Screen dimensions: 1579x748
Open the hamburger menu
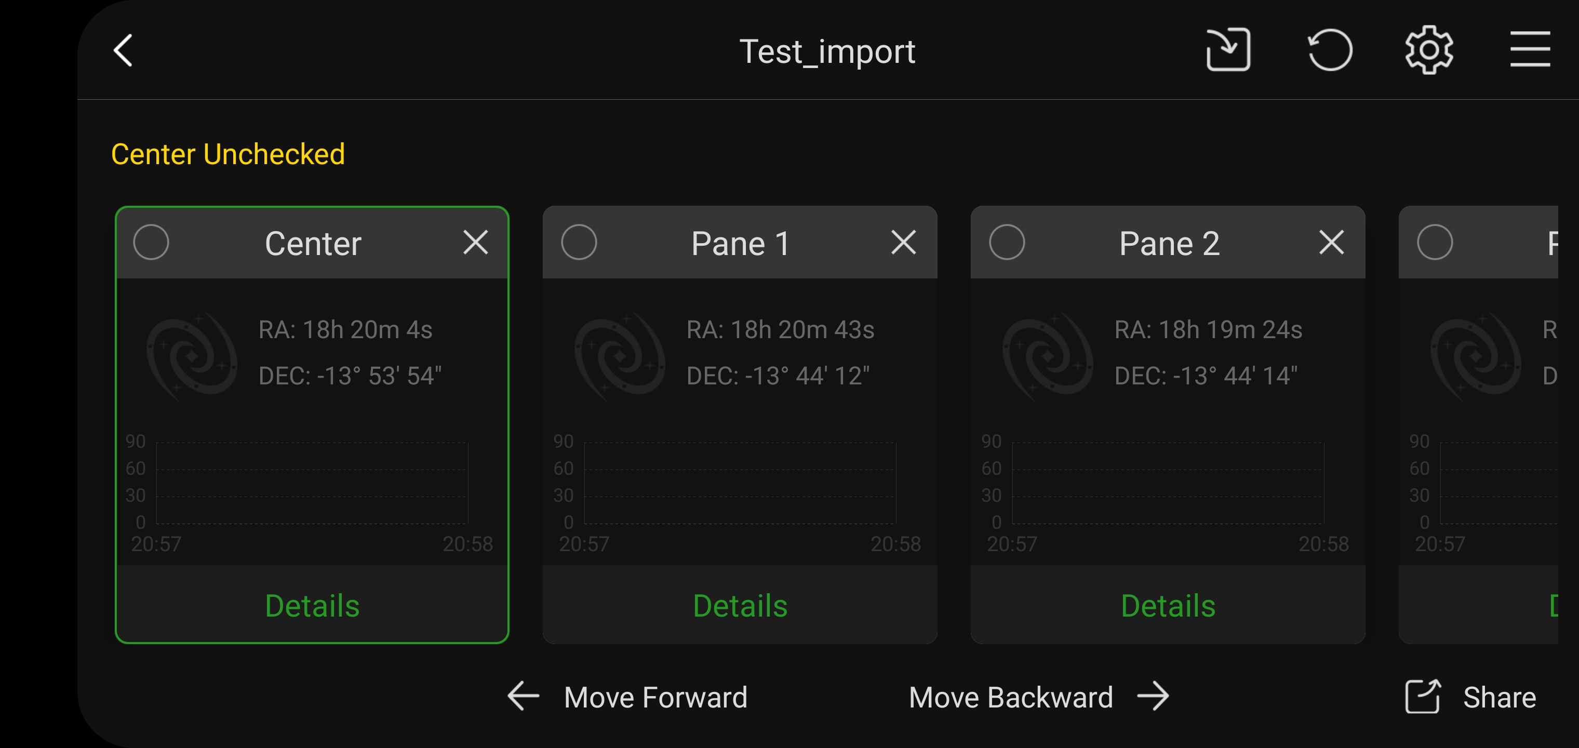(x=1529, y=50)
